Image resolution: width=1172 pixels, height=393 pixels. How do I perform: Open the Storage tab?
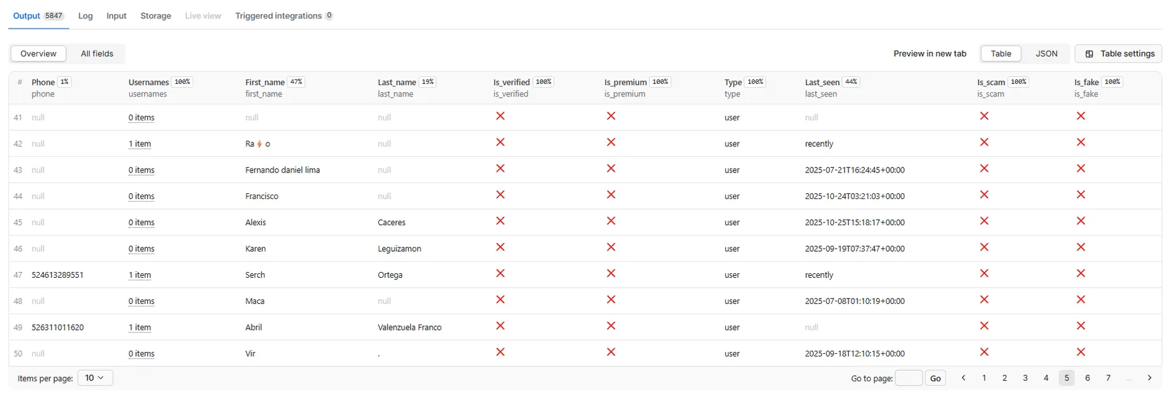156,16
